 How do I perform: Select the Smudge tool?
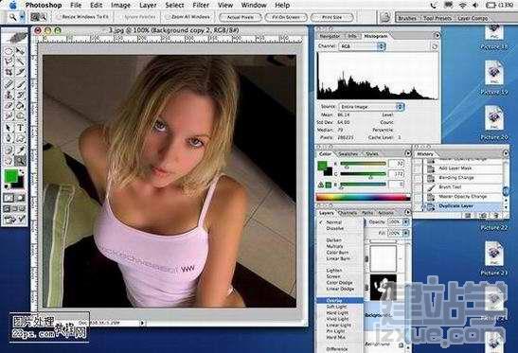click(9, 116)
